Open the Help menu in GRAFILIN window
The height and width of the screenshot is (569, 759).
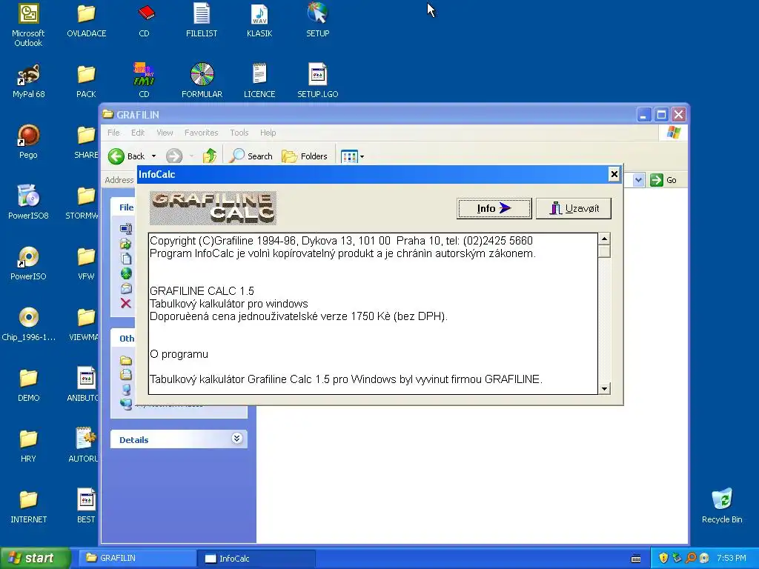coord(268,133)
